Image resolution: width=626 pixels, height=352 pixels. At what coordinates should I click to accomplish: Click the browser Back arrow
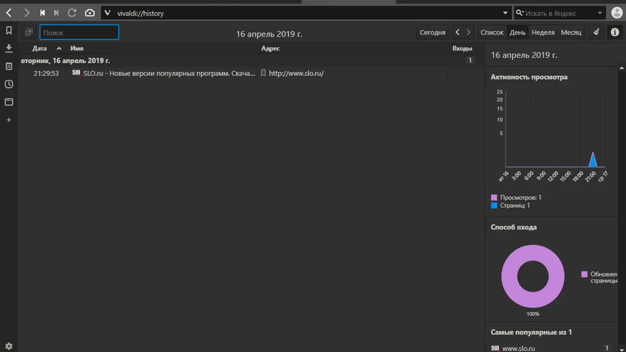pos(9,13)
